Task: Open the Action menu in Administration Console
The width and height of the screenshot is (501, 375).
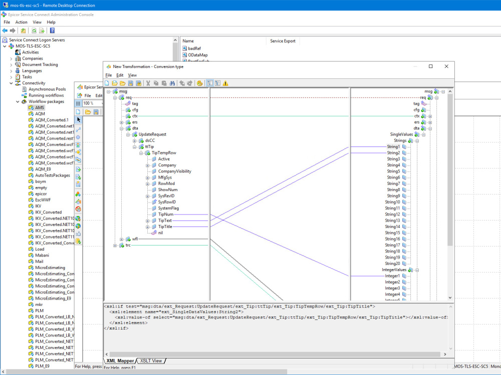Action: (x=22, y=22)
